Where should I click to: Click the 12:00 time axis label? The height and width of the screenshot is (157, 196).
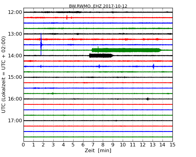click(15, 12)
